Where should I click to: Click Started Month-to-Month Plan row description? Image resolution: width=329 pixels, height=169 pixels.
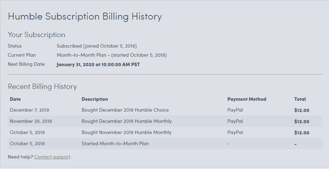point(115,143)
